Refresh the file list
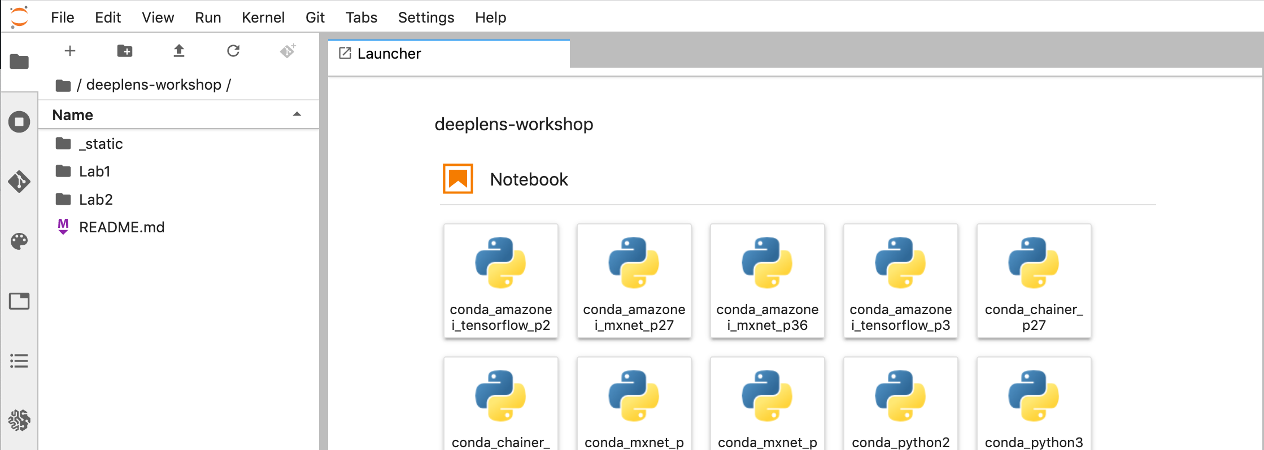The width and height of the screenshot is (1264, 450). [233, 51]
